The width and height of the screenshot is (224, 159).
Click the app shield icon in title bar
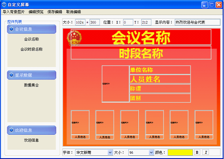coord(4,5)
